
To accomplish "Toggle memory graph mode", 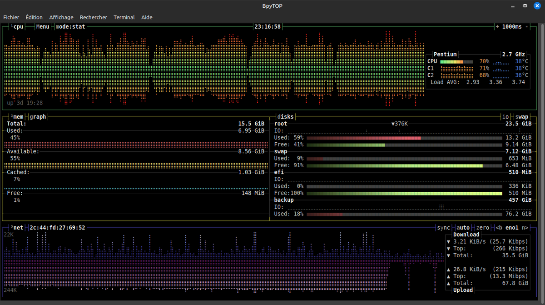I will tap(38, 117).
